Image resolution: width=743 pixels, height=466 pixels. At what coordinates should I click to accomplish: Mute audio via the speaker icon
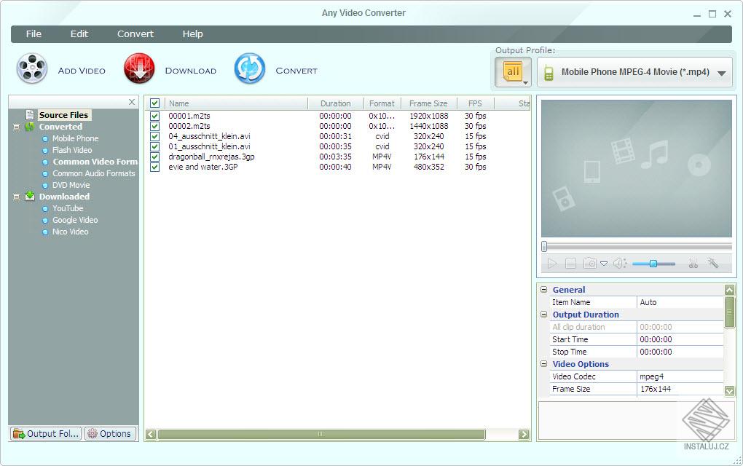[620, 263]
